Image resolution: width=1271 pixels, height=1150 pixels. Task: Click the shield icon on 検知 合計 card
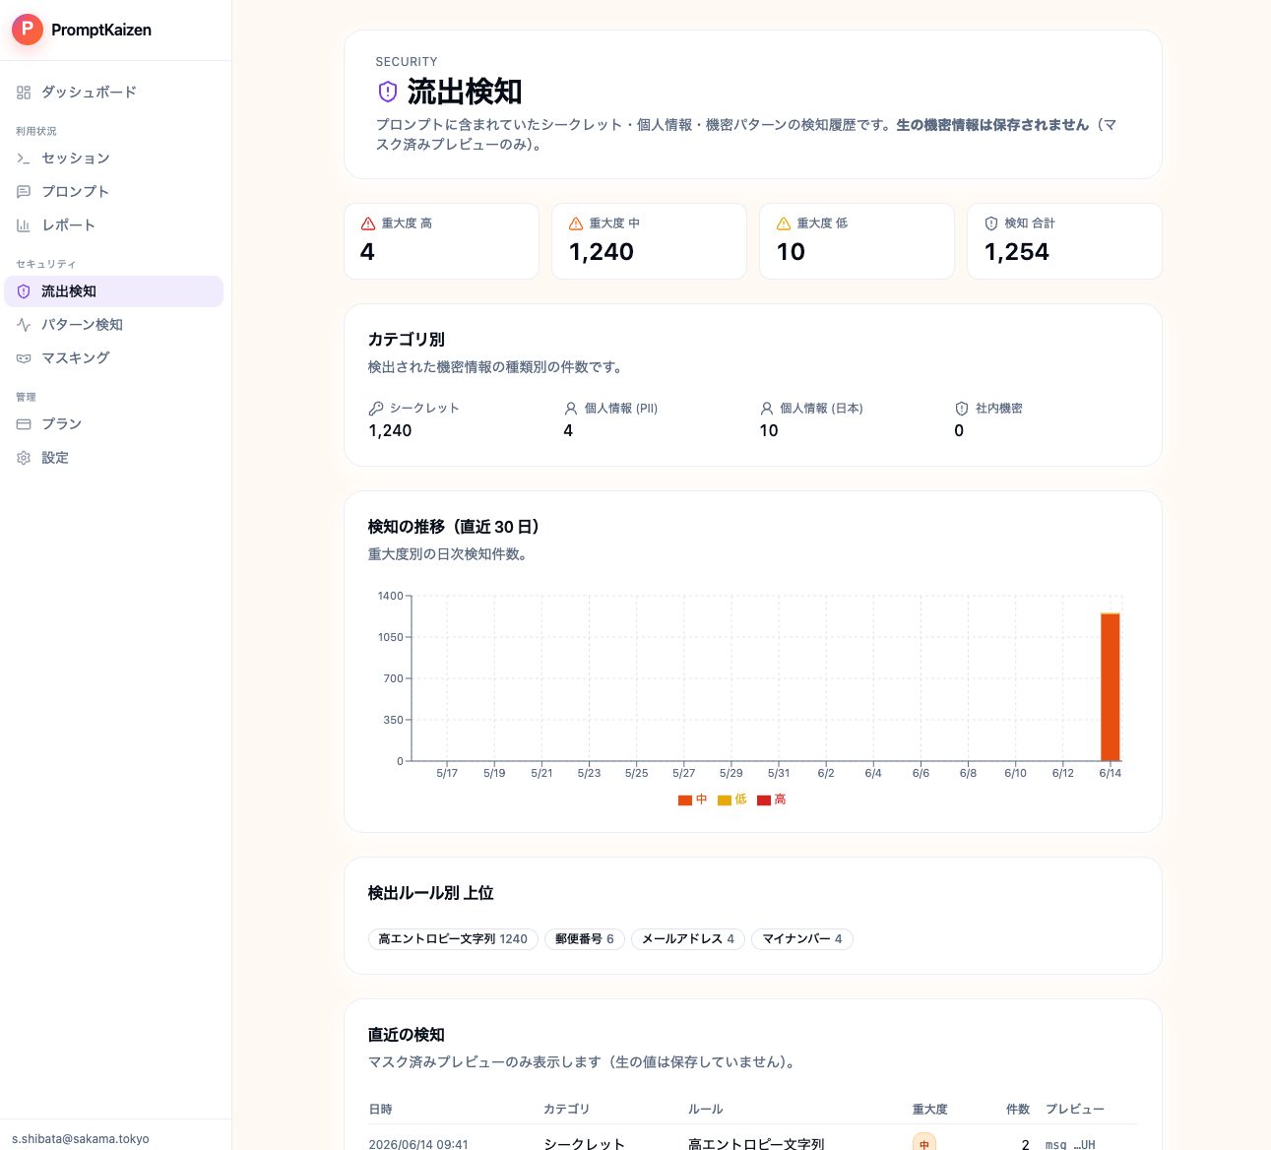tap(991, 224)
